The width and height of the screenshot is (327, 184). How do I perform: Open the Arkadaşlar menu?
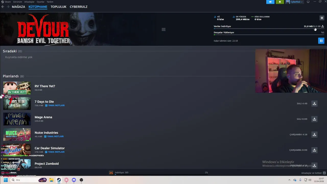[29, 2]
